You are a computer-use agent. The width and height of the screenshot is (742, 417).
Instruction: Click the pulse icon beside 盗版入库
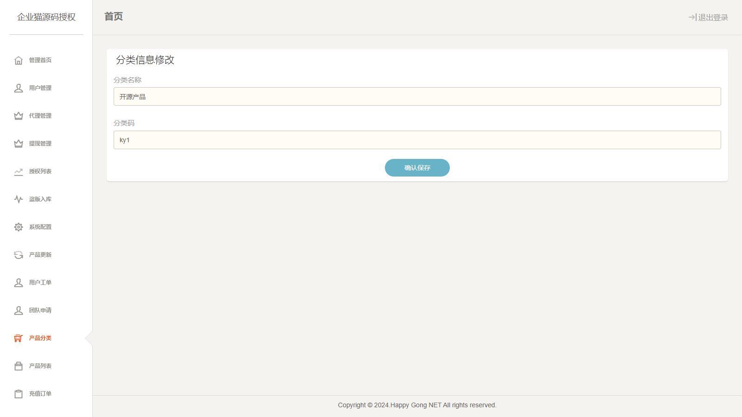coord(19,199)
